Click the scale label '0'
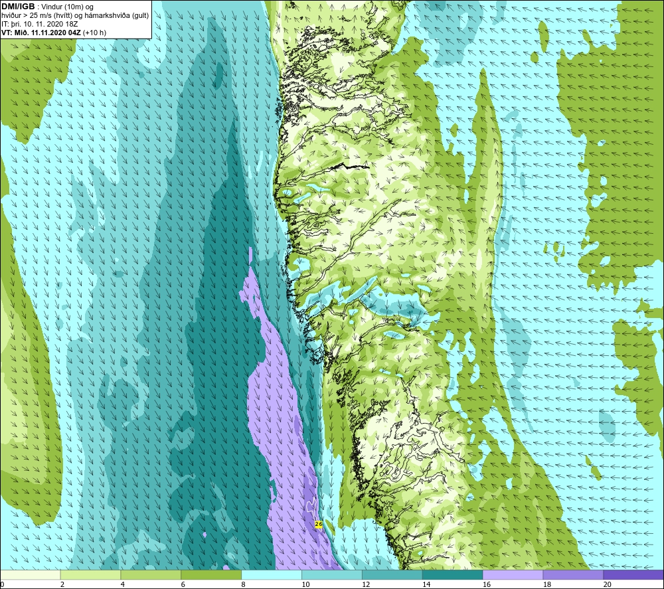 tap(2, 585)
